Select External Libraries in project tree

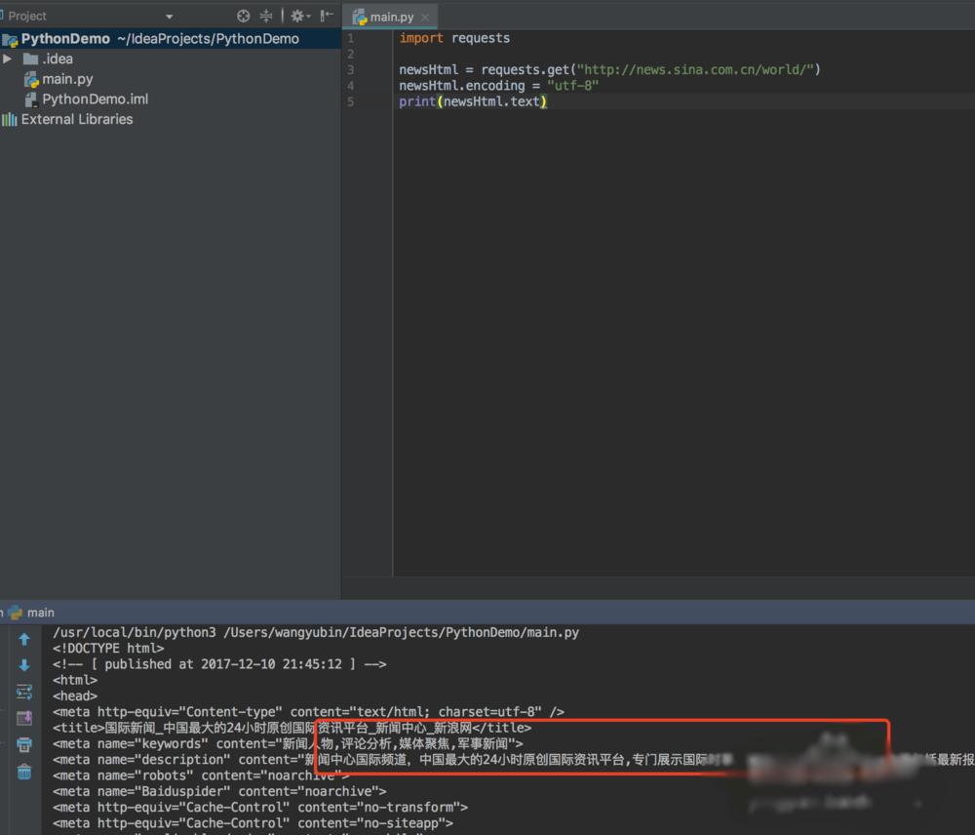tap(76, 120)
